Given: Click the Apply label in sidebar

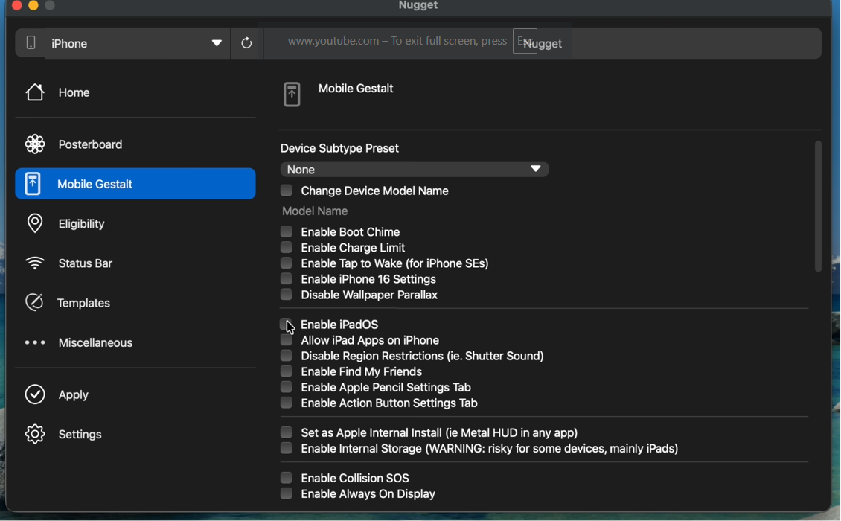Looking at the screenshot, I should click(74, 395).
